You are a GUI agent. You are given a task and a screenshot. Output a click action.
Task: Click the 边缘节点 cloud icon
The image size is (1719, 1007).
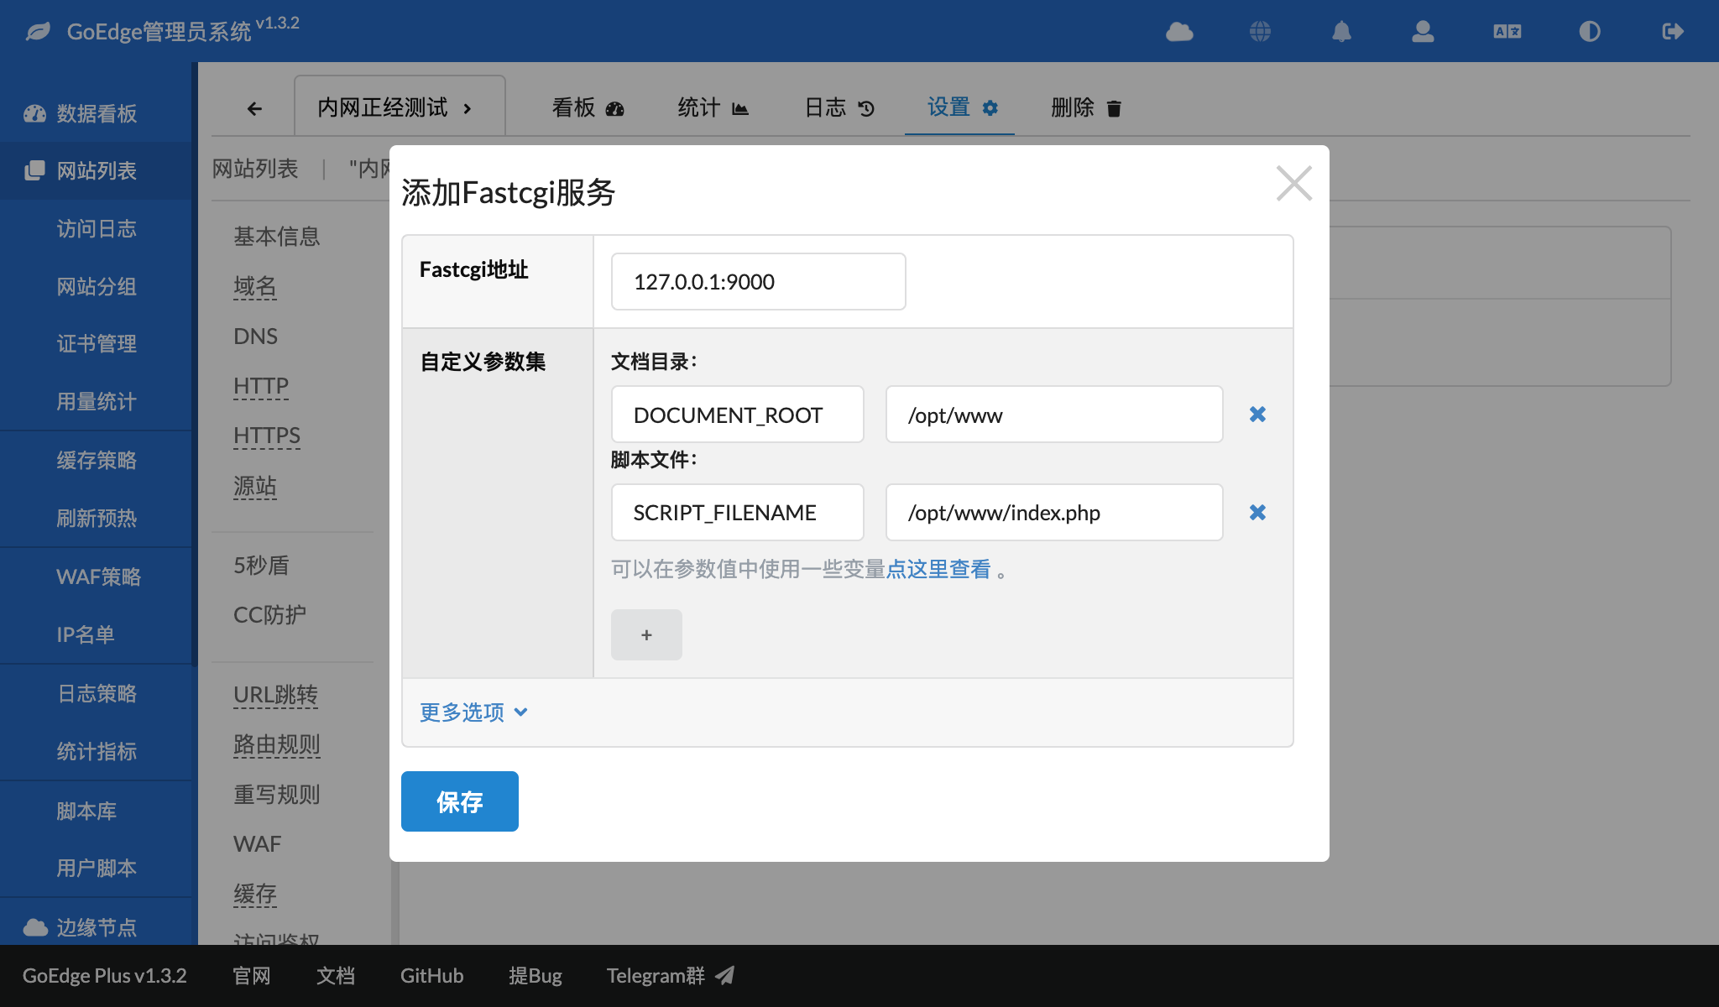click(35, 927)
